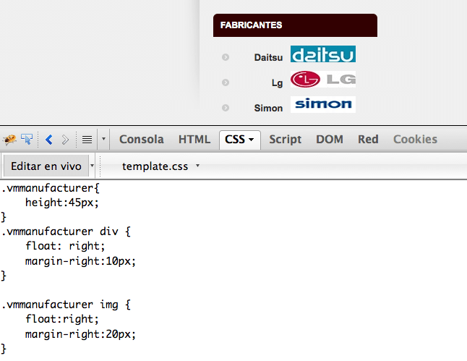Expand the small arrow beside the list icon
The width and height of the screenshot is (467, 361).
[x=103, y=139]
